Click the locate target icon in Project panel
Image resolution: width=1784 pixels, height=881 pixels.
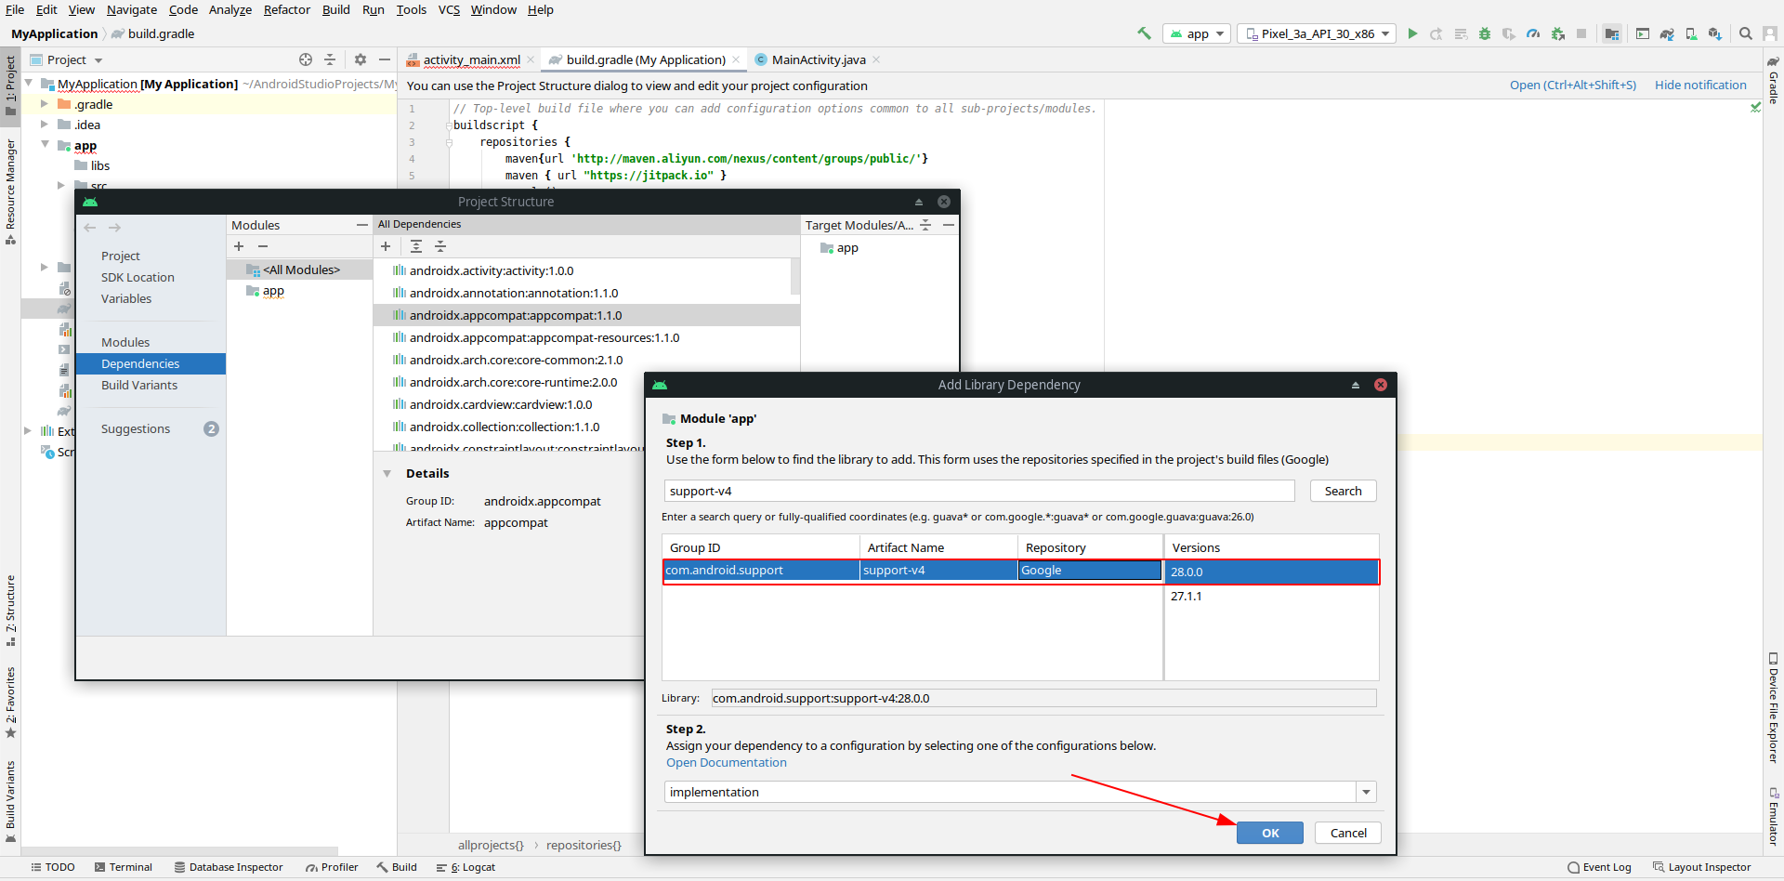306,59
